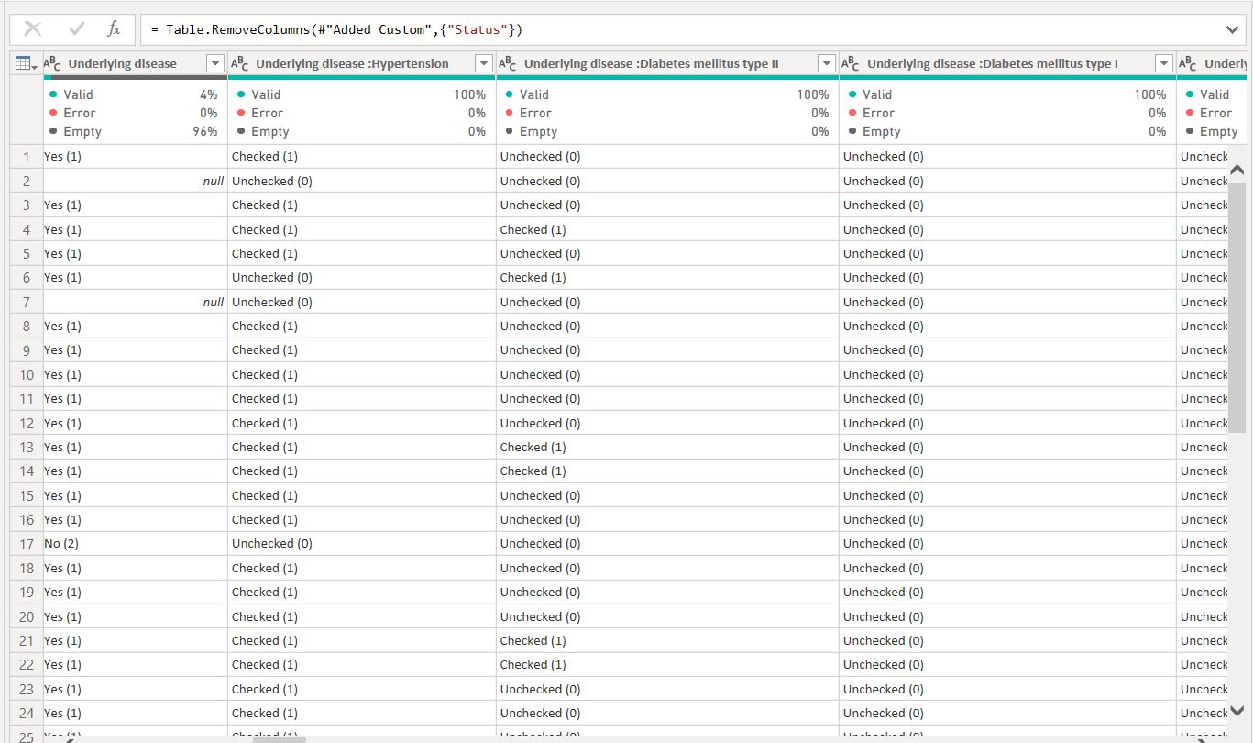Open filter dropdown for Diabetes mellitus type I column
The height and width of the screenshot is (743, 1253).
pyautogui.click(x=1164, y=63)
